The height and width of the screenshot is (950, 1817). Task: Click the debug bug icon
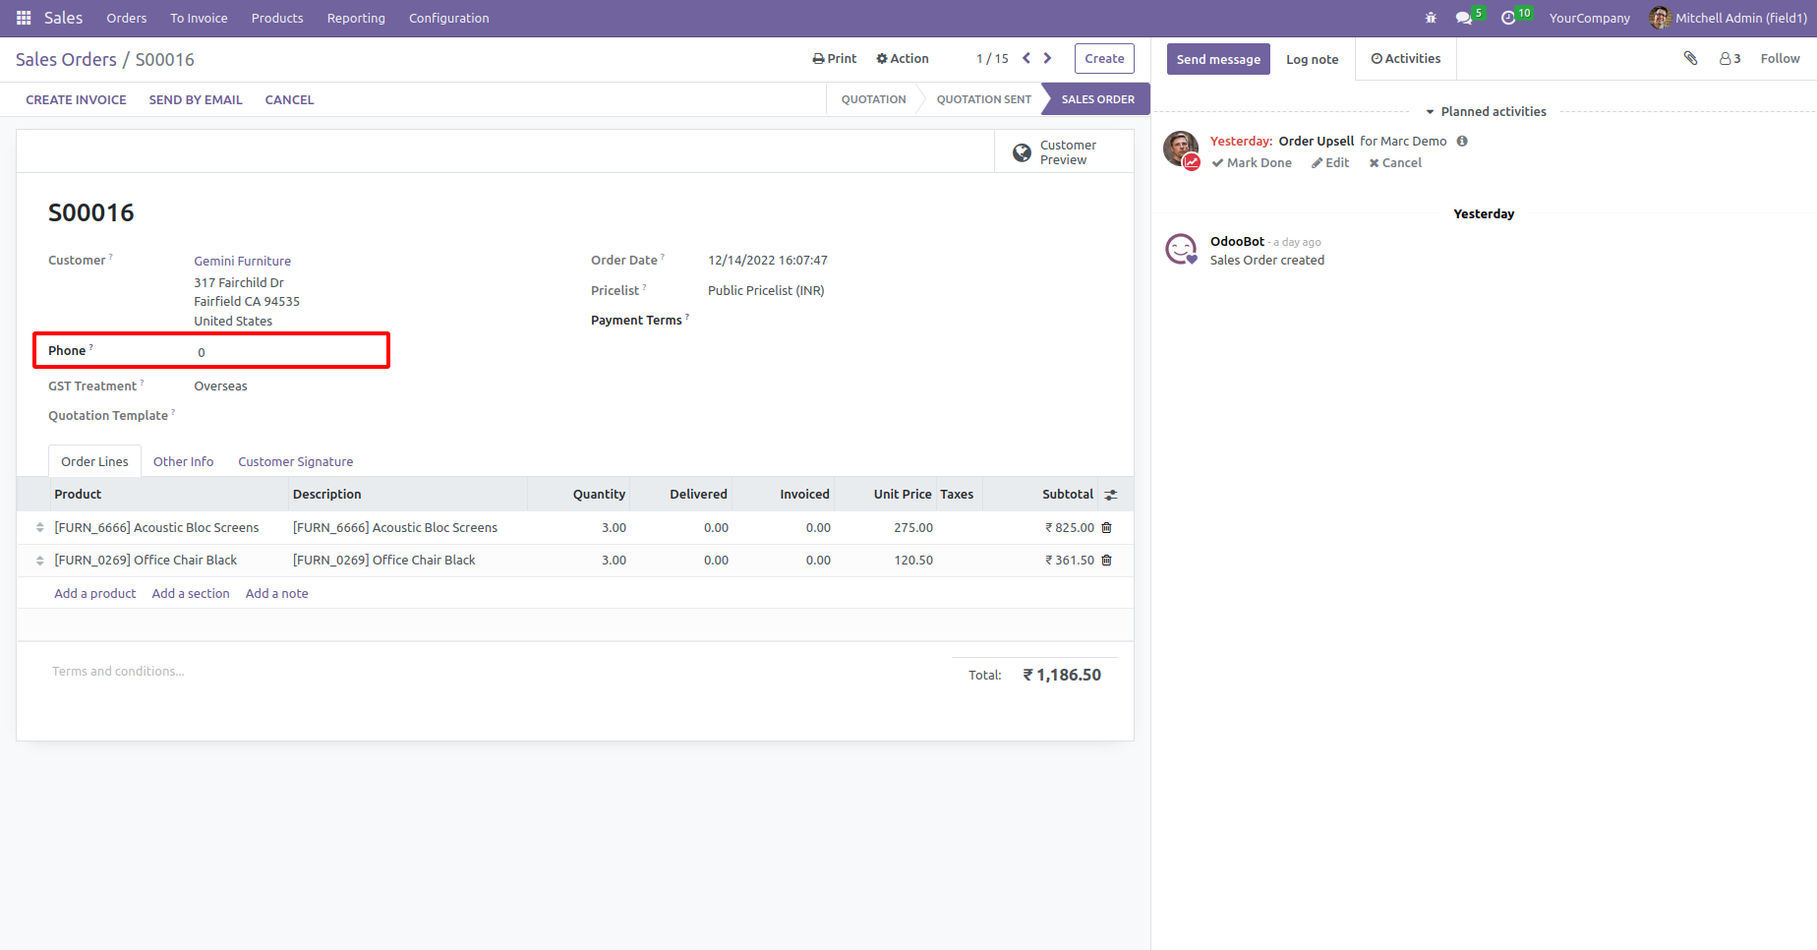point(1431,18)
